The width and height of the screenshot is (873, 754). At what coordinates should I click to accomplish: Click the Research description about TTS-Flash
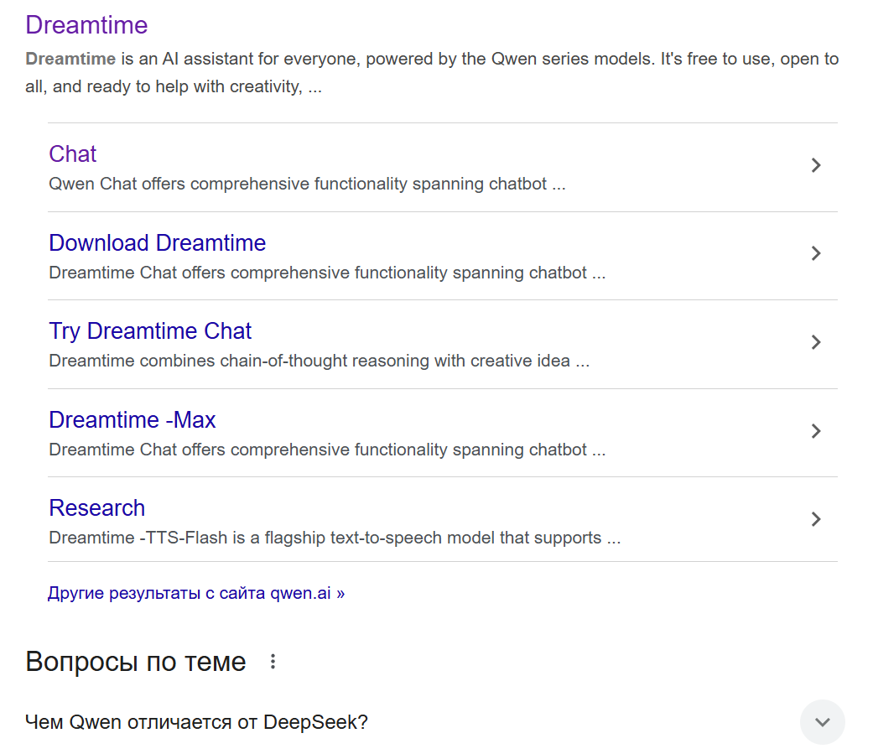pyautogui.click(x=335, y=538)
